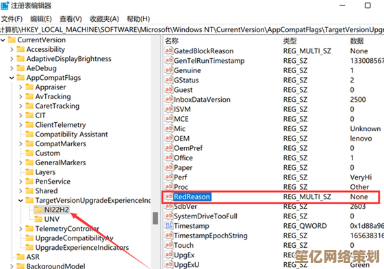Click the string icon beside GenTelRunTimestamp
384x269 pixels.
pyautogui.click(x=169, y=60)
